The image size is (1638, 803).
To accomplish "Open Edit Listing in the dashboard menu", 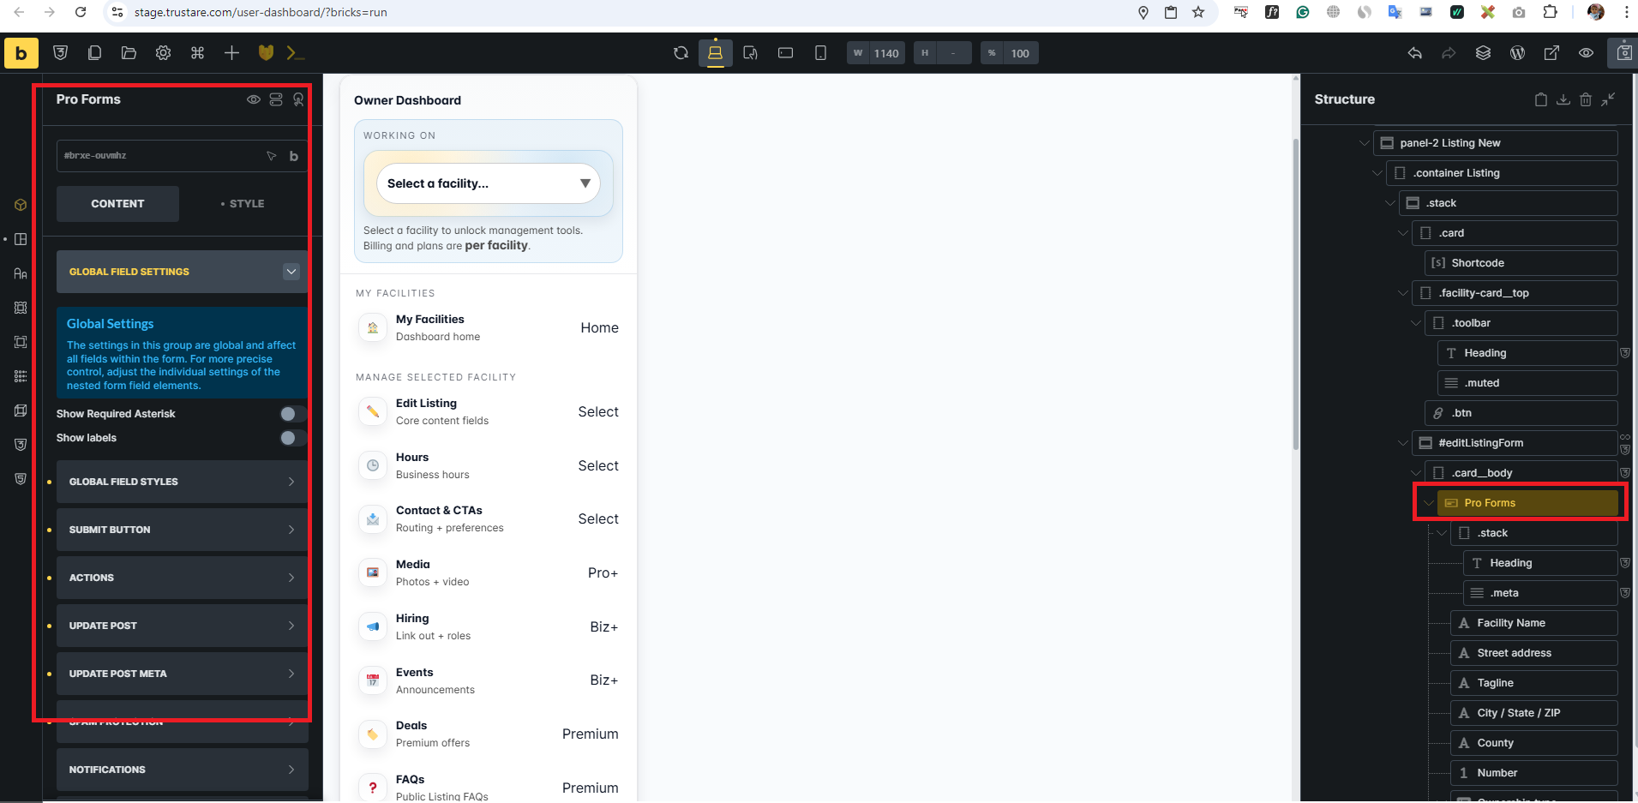I will pos(488,411).
